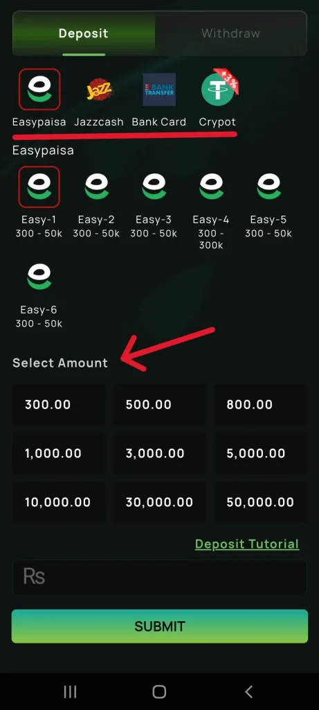The image size is (319, 710).
Task: Select the Crypot Tether icon
Action: (x=219, y=89)
